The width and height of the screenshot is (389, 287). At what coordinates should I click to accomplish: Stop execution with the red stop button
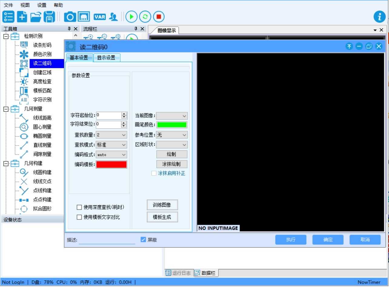click(159, 17)
